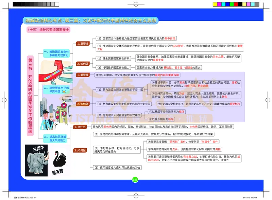This screenshot has height=200, width=272.
Task: Click the 1. 重要性 node label
Action: pos(82,43)
